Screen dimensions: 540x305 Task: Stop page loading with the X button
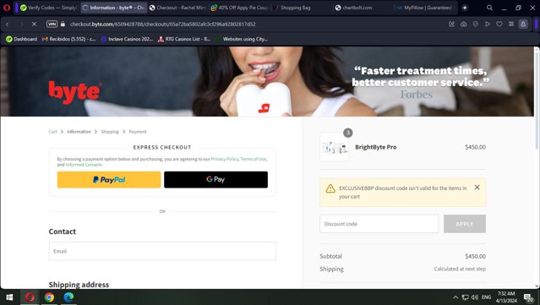click(x=34, y=25)
